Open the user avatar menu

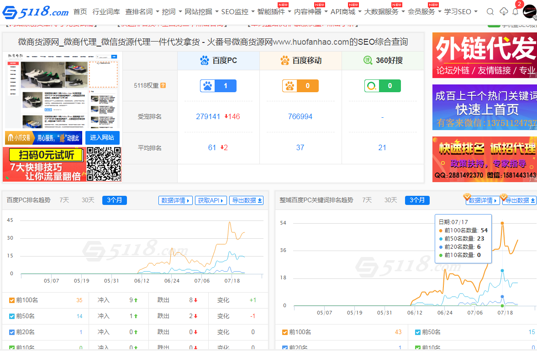coord(530,12)
